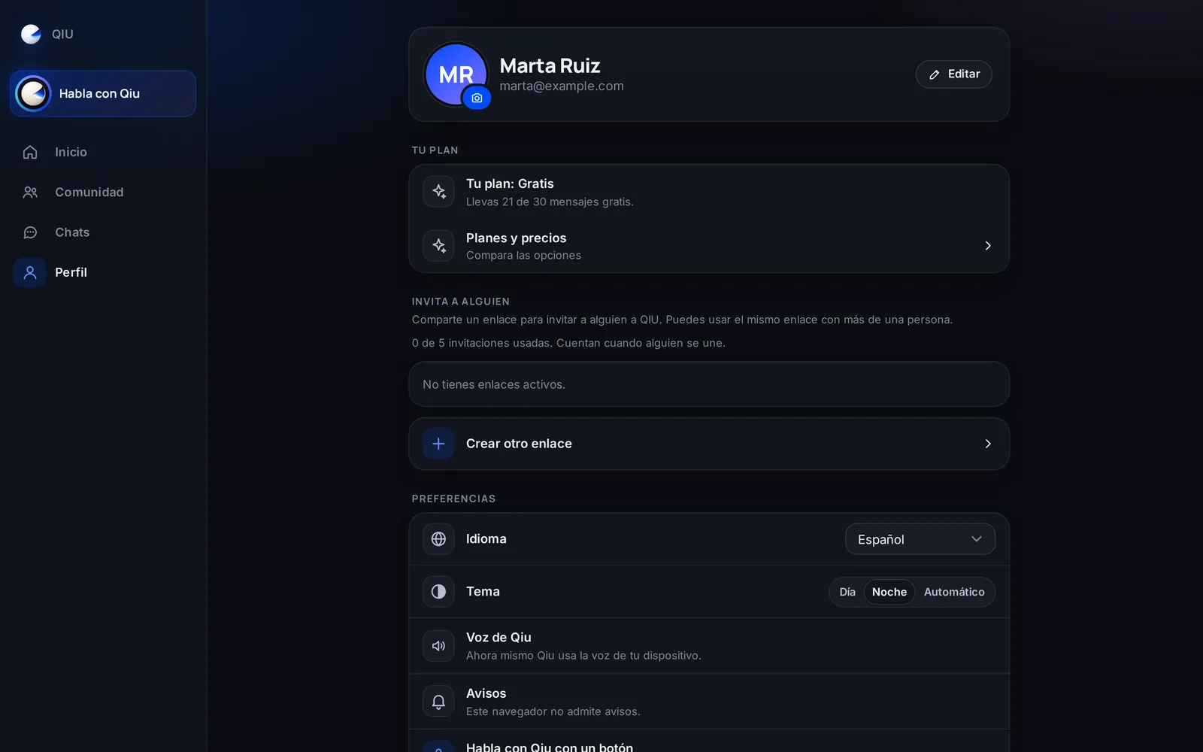This screenshot has height=752, width=1203.
Task: Open Chats bubble icon
Action: coord(30,232)
